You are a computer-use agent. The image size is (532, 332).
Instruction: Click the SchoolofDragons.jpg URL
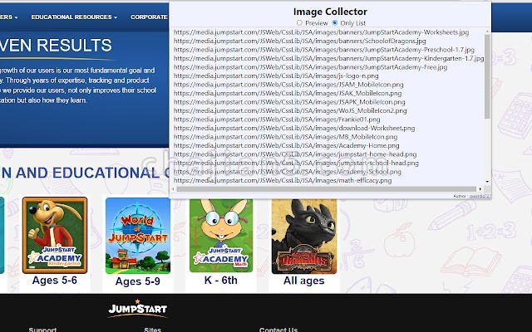tap(299, 41)
